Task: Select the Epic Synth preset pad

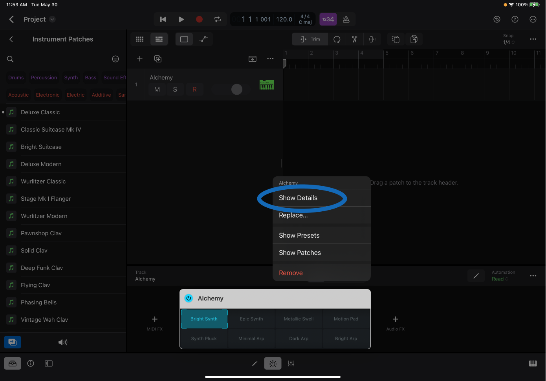Action: tap(251, 319)
